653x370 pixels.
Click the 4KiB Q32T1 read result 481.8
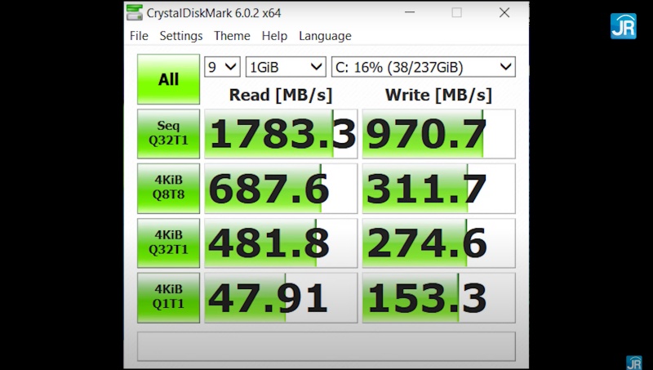click(281, 243)
